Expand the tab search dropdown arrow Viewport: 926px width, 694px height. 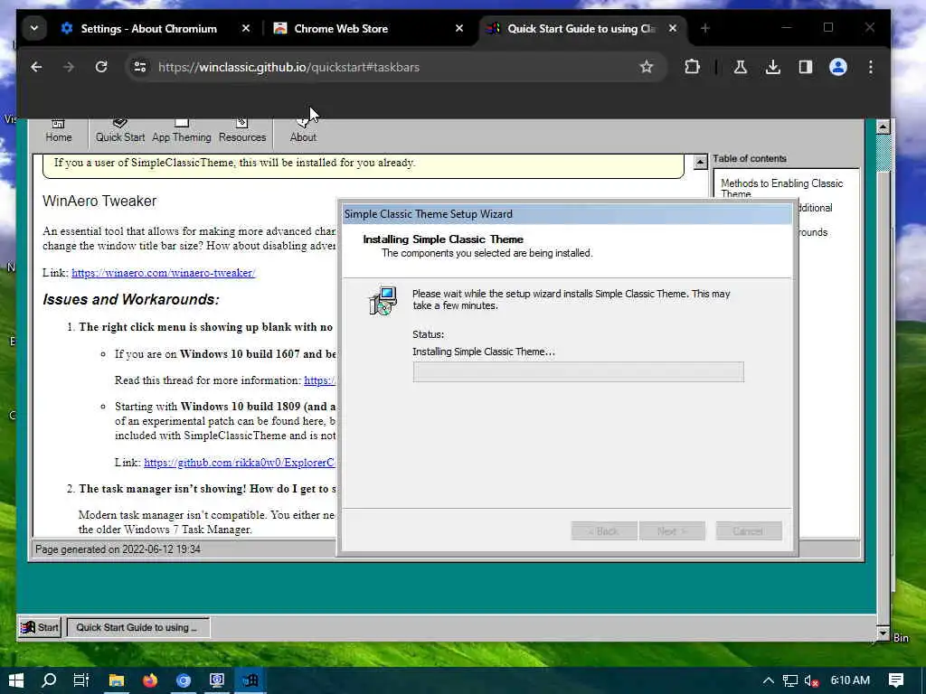tap(34, 28)
